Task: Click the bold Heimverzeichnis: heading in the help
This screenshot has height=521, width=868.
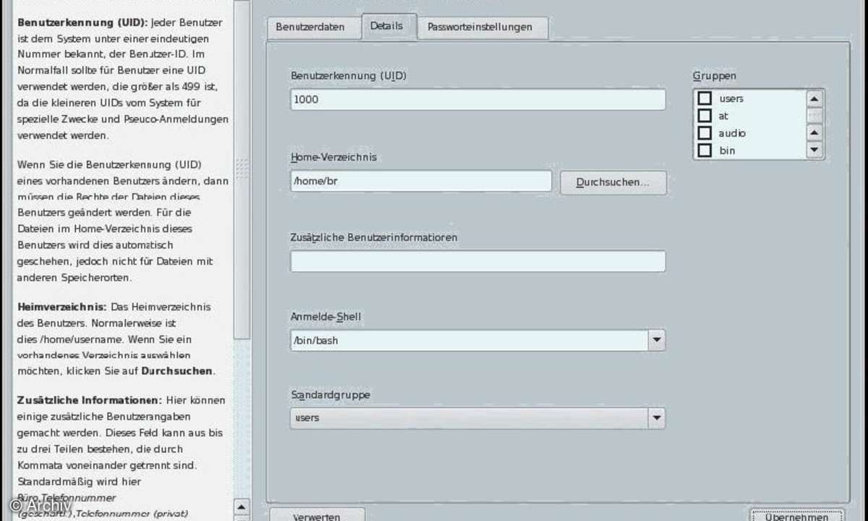Action: point(62,307)
